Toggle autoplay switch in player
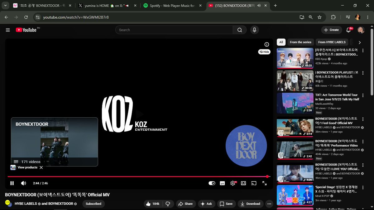Screen dimensions: 374x210 pyautogui.click(x=212, y=183)
